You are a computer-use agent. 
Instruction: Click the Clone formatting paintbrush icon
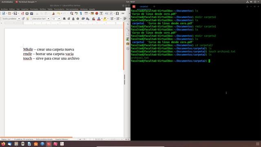[53, 13]
